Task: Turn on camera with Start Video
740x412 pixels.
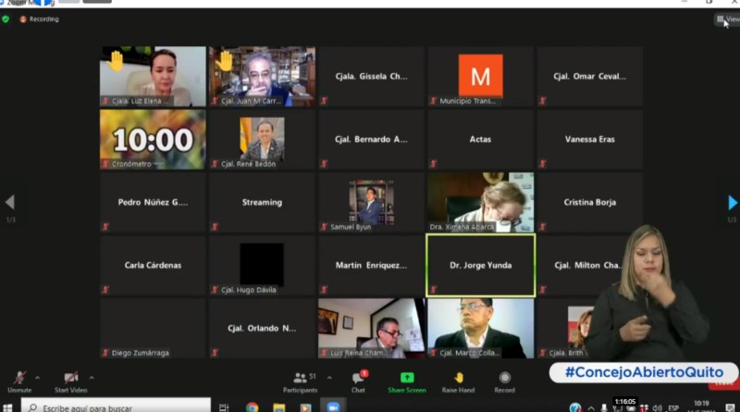Action: (x=70, y=378)
